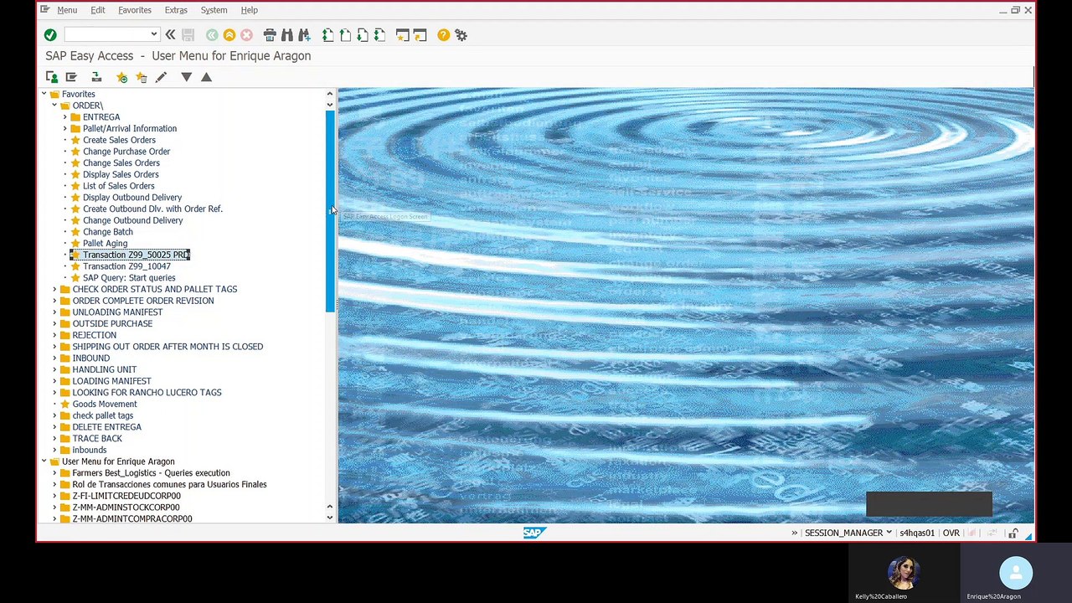Jump to last page icon
The height and width of the screenshot is (603, 1072).
coord(379,35)
